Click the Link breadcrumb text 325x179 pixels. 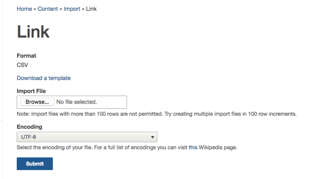point(91,9)
